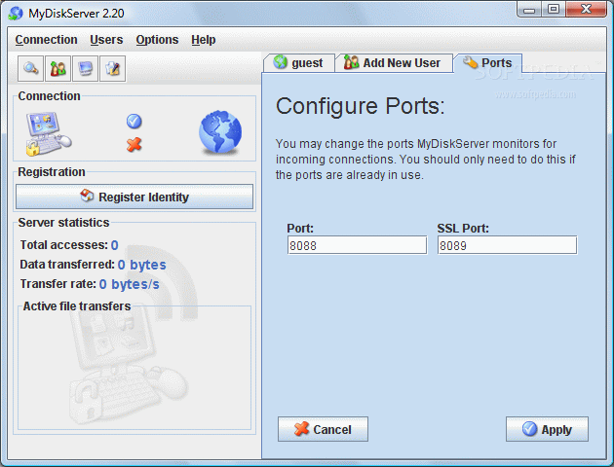Screen dimensions: 614x467
Task: Click the Transfer rate 0 bytes/s value
Action: click(130, 284)
